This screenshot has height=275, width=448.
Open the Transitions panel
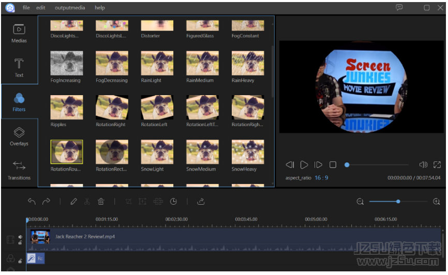(x=19, y=171)
